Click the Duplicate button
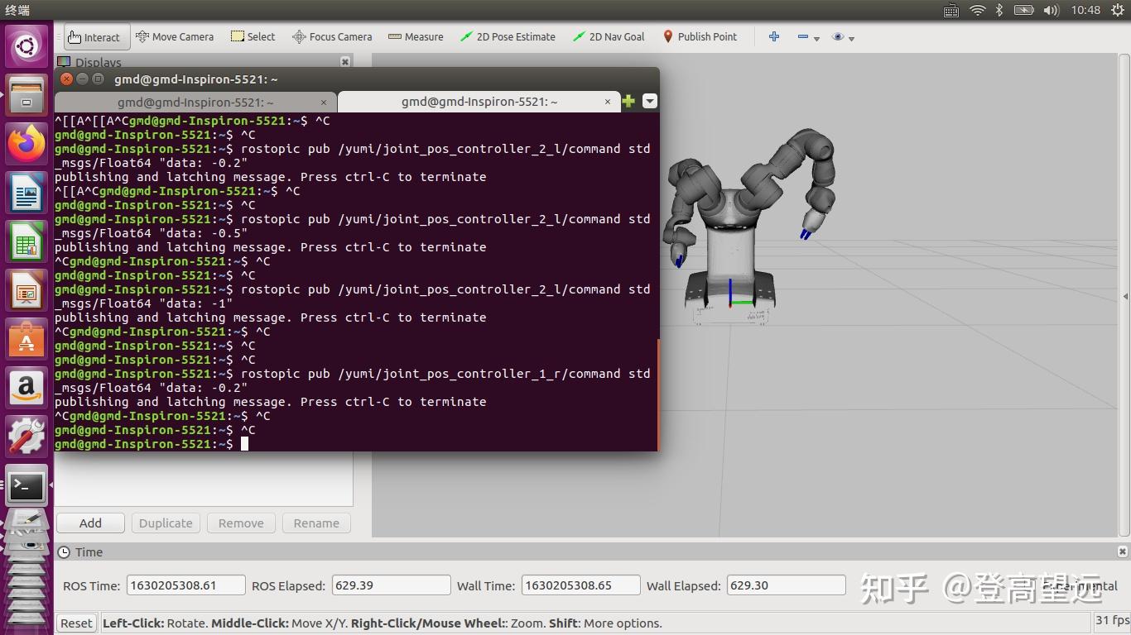This screenshot has width=1131, height=635. [x=166, y=523]
